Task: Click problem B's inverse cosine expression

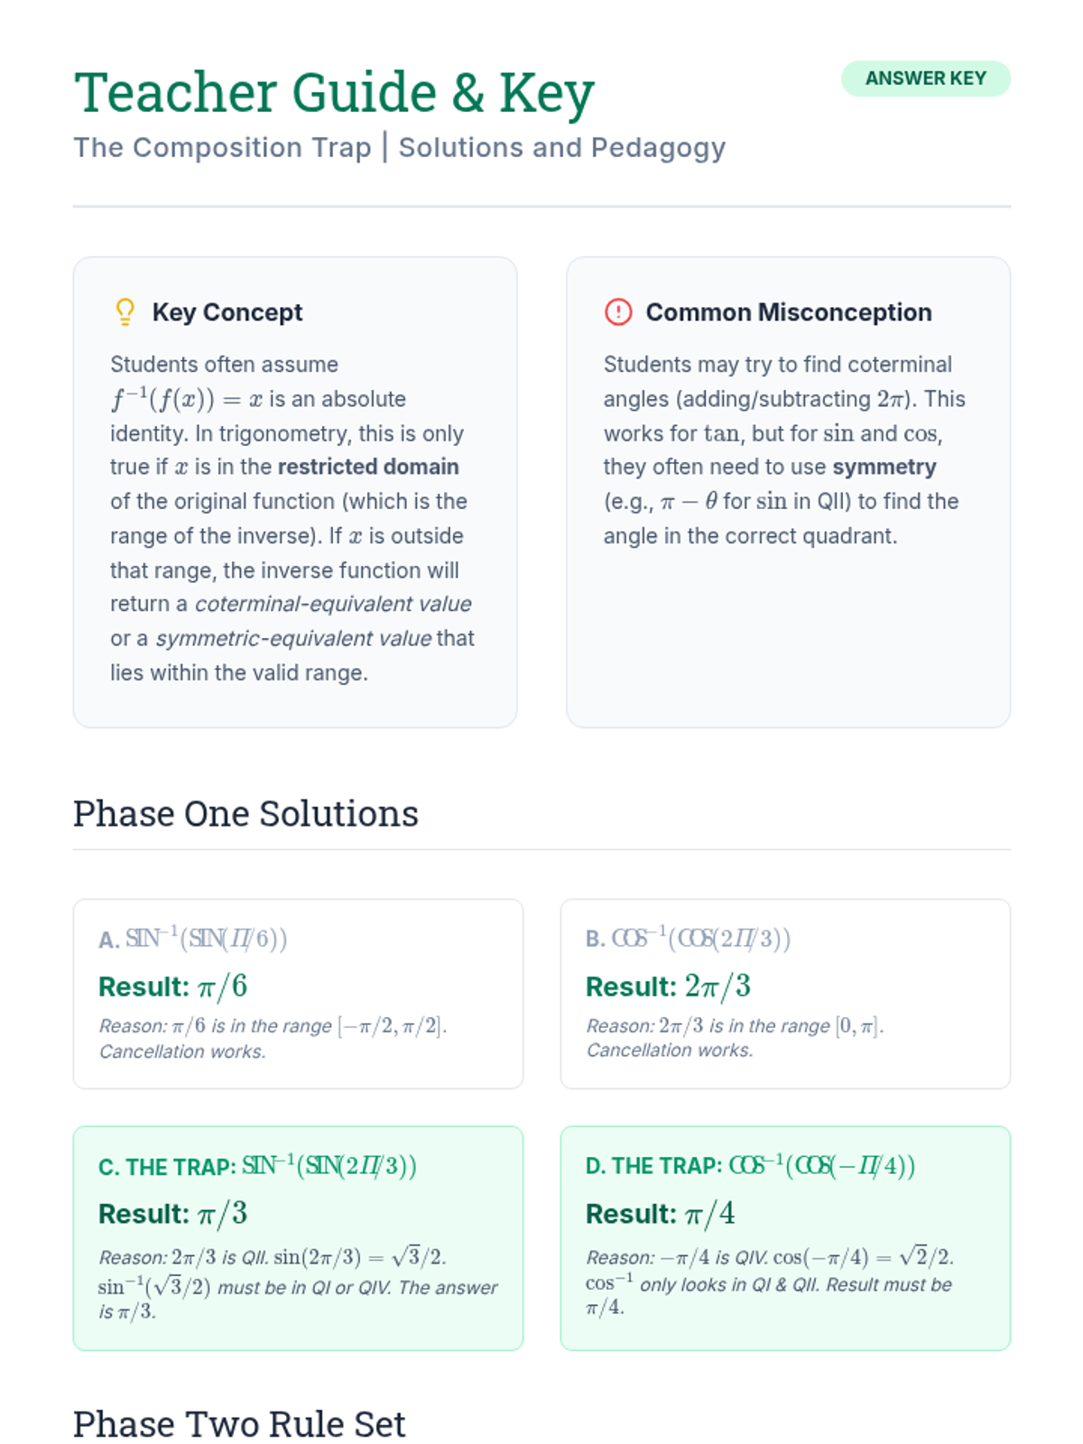Action: 700,939
